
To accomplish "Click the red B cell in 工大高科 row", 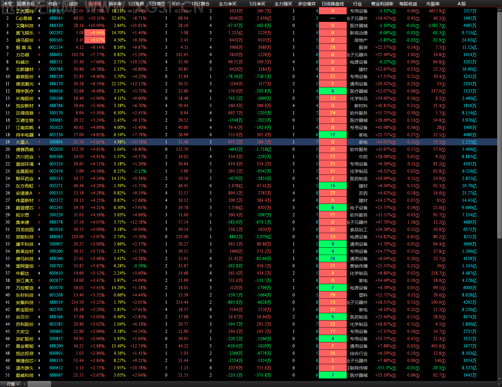I will point(333,11).
